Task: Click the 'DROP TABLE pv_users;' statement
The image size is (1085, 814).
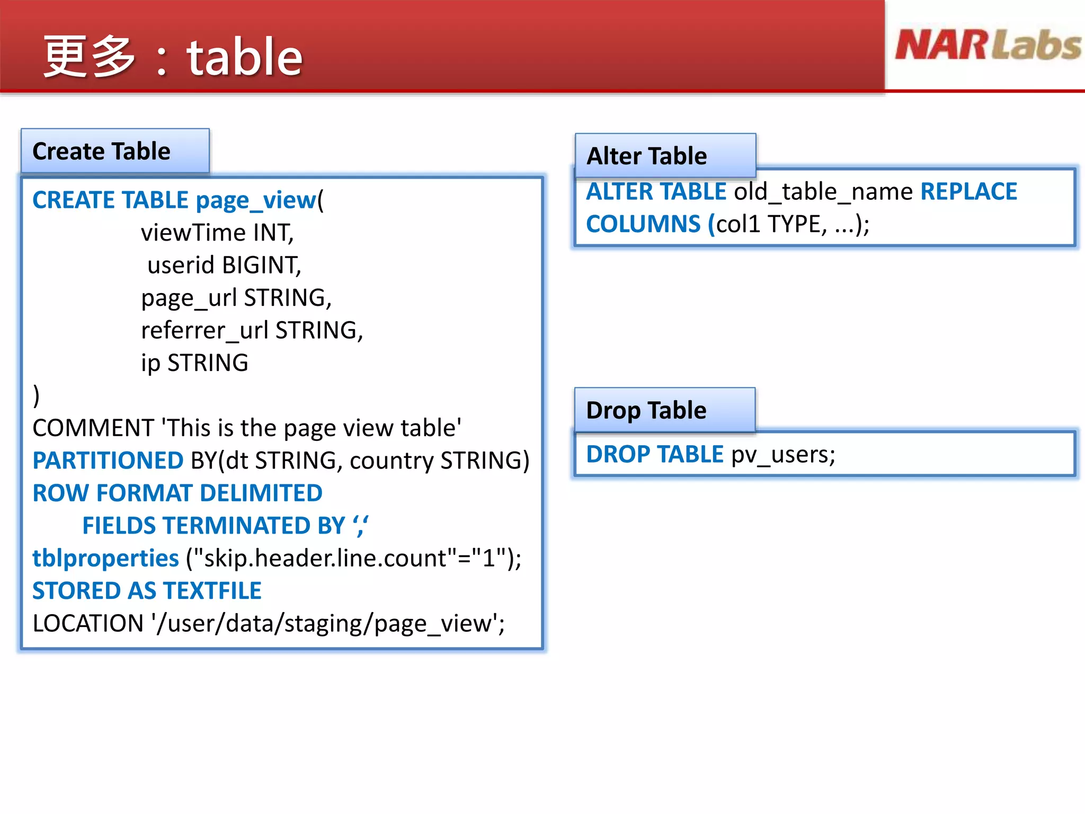Action: coord(711,455)
